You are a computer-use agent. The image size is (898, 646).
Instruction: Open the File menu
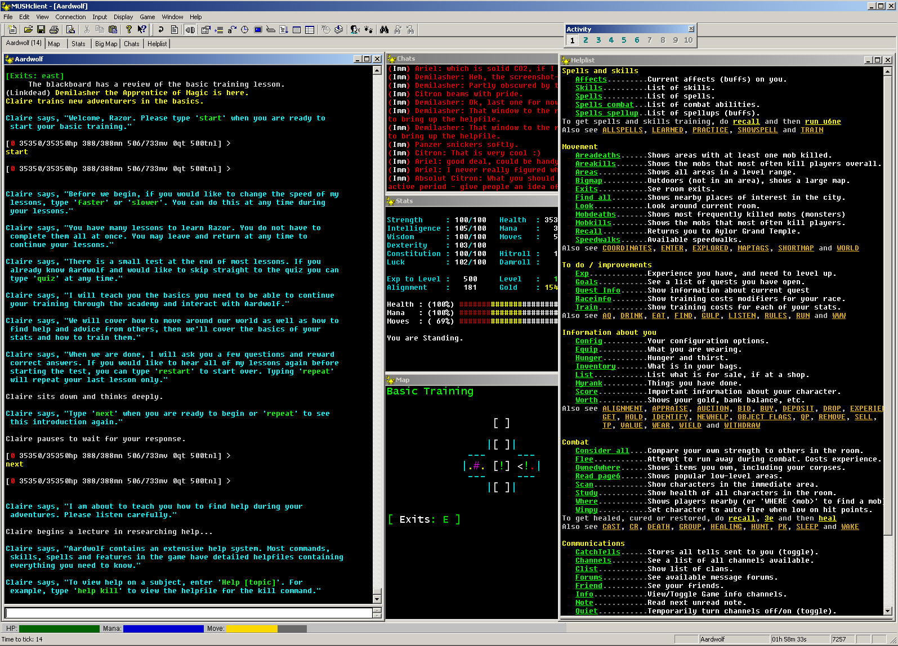[x=8, y=17]
